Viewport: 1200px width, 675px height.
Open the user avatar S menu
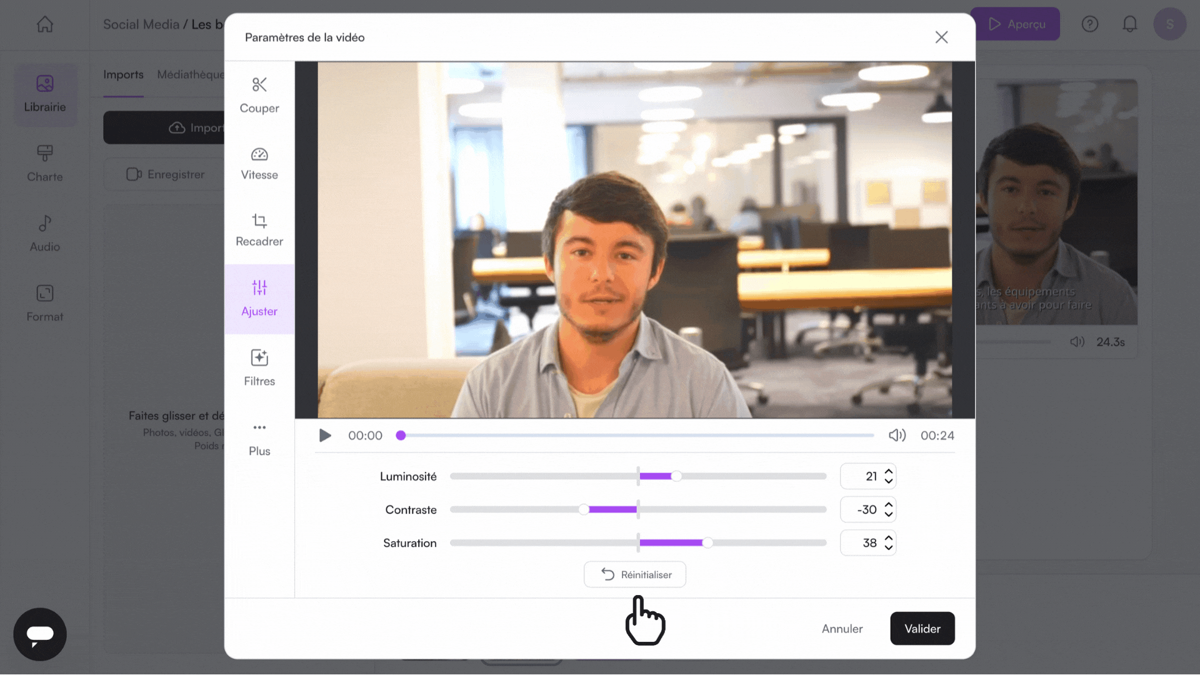(1169, 24)
